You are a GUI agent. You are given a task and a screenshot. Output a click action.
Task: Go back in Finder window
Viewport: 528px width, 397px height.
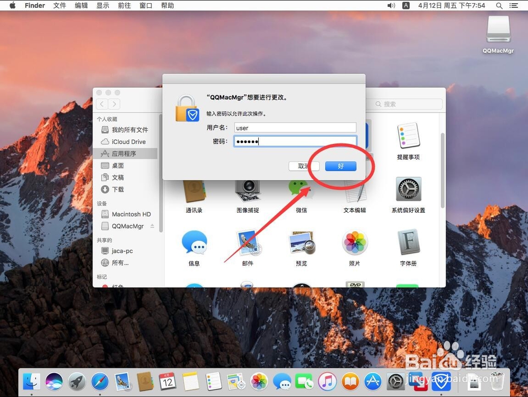102,104
